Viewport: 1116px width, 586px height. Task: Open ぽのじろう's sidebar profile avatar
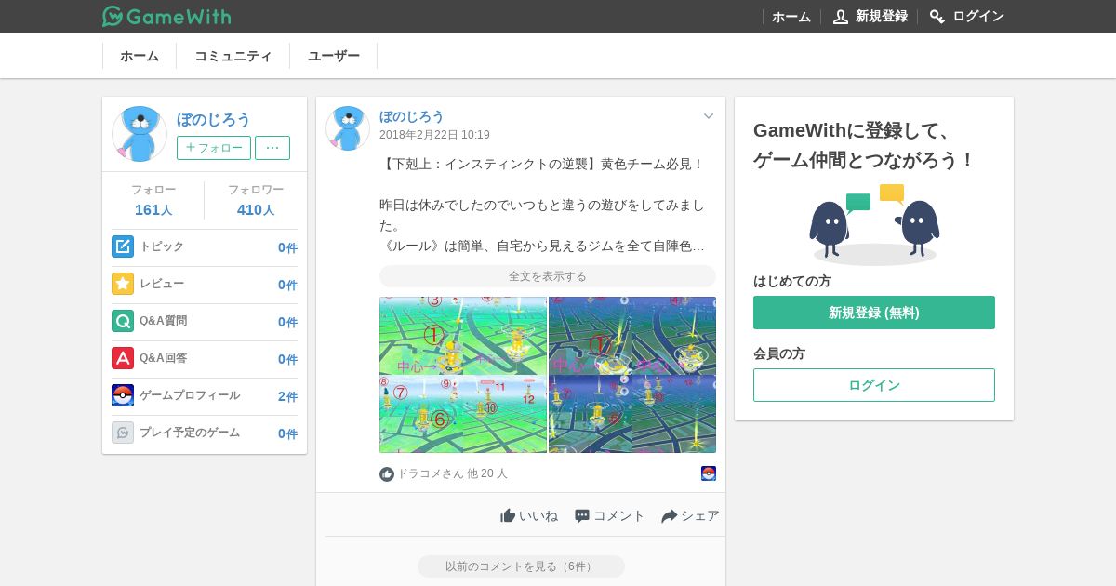point(139,134)
